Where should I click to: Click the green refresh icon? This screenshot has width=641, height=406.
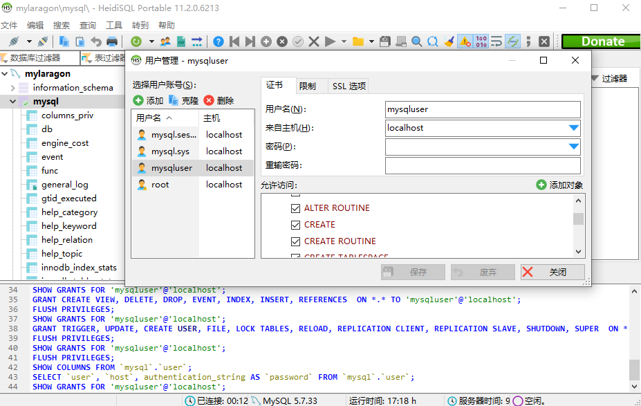coord(136,41)
